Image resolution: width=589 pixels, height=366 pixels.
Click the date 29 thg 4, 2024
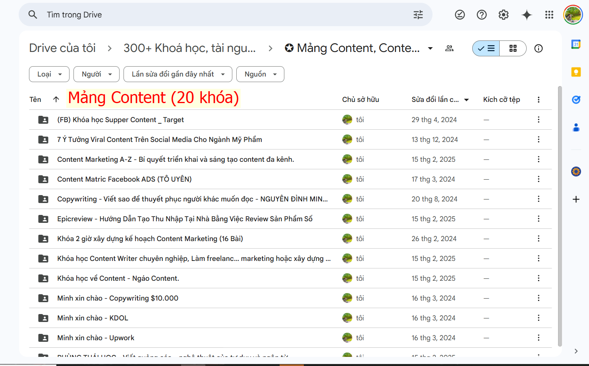point(434,120)
